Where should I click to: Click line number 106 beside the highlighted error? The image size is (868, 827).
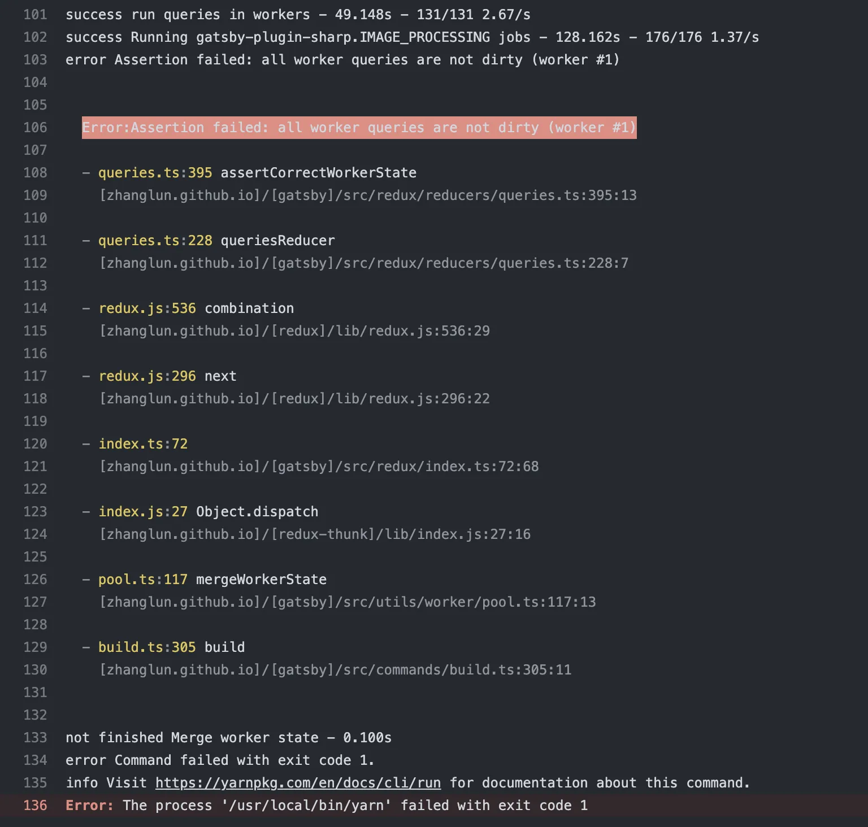click(x=35, y=128)
